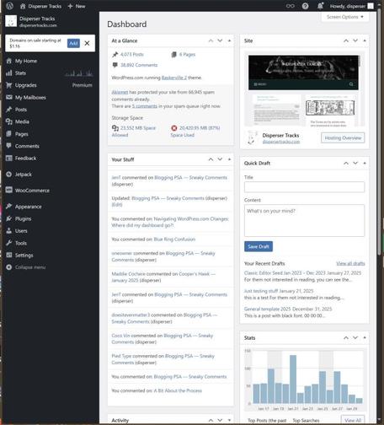The image size is (384, 425).
Task: Click Collapse menu in the sidebar
Action: [30, 267]
